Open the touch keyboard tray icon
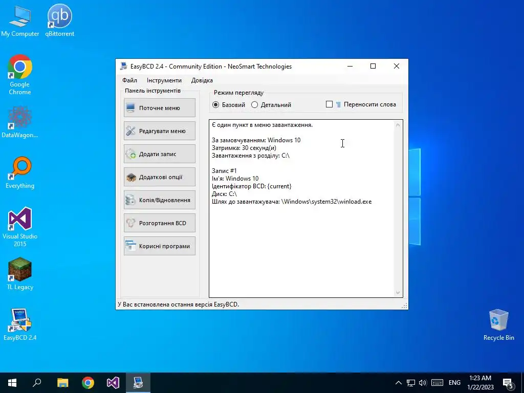Image resolution: width=524 pixels, height=393 pixels. (x=437, y=383)
